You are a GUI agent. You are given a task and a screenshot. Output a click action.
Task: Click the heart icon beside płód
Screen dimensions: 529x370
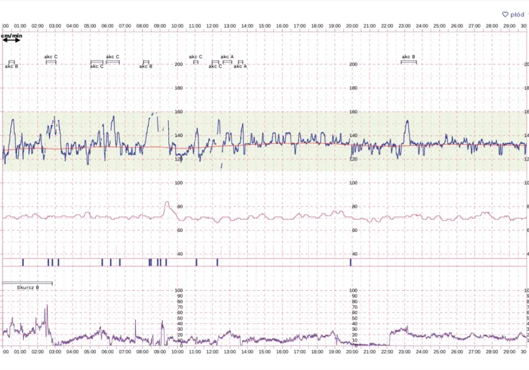pos(505,14)
